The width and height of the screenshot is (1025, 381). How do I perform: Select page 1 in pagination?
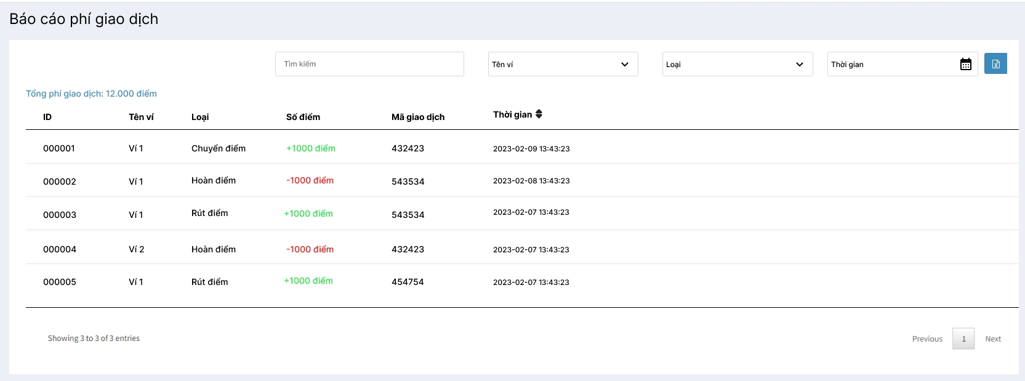coord(963,339)
